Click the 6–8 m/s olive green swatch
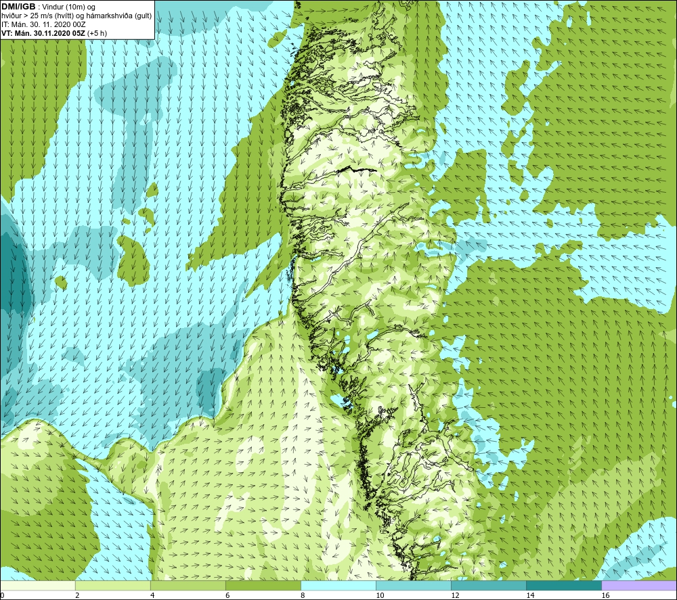677x600 pixels. [263, 585]
